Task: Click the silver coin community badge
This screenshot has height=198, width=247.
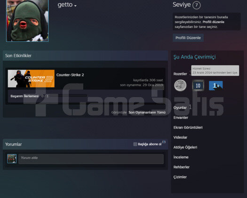Action: point(180,85)
